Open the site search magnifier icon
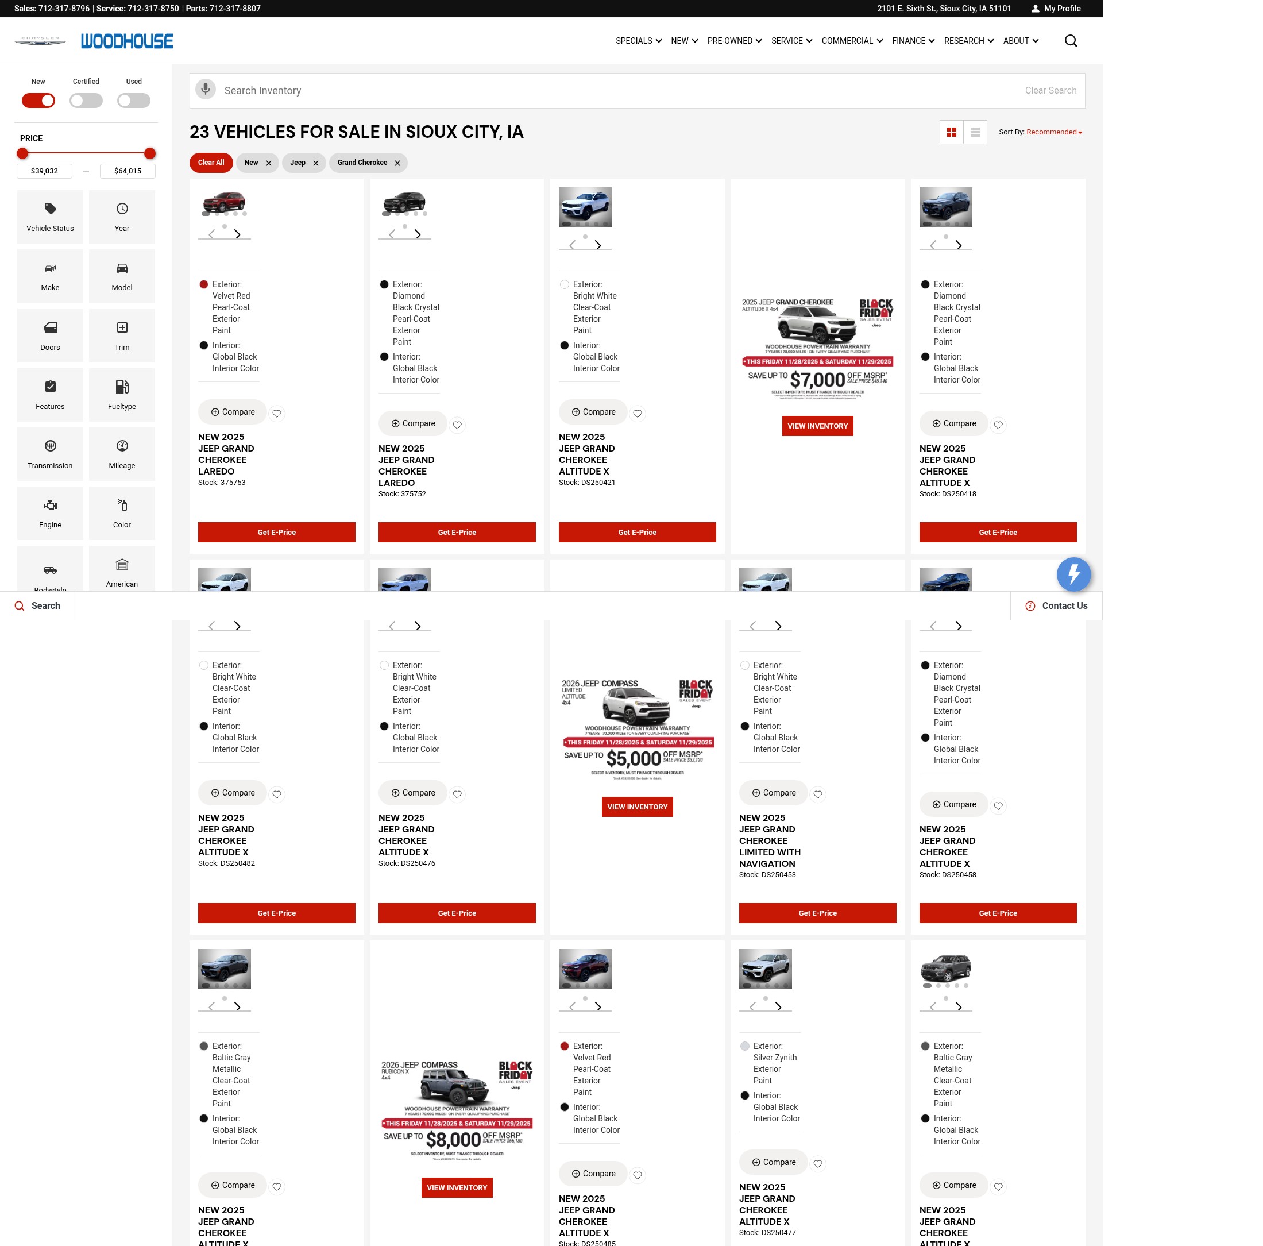Viewport: 1263px width, 1246px height. pyautogui.click(x=1071, y=41)
